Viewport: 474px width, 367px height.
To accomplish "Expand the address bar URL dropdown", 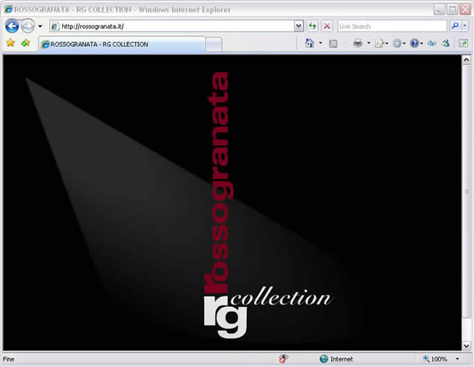I will 299,26.
